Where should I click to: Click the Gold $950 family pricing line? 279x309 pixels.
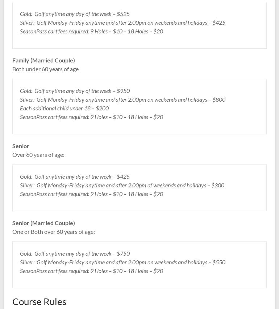tap(75, 91)
